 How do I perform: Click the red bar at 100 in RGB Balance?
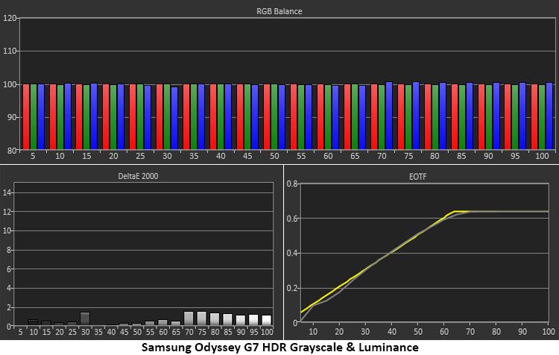534,116
